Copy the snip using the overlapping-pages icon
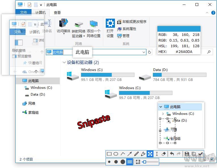 (x=194, y=154)
